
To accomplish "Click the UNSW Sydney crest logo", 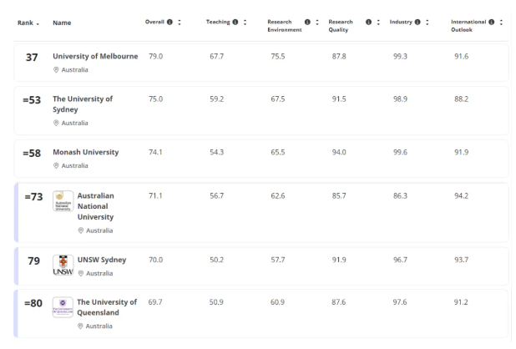I will [x=63, y=266].
